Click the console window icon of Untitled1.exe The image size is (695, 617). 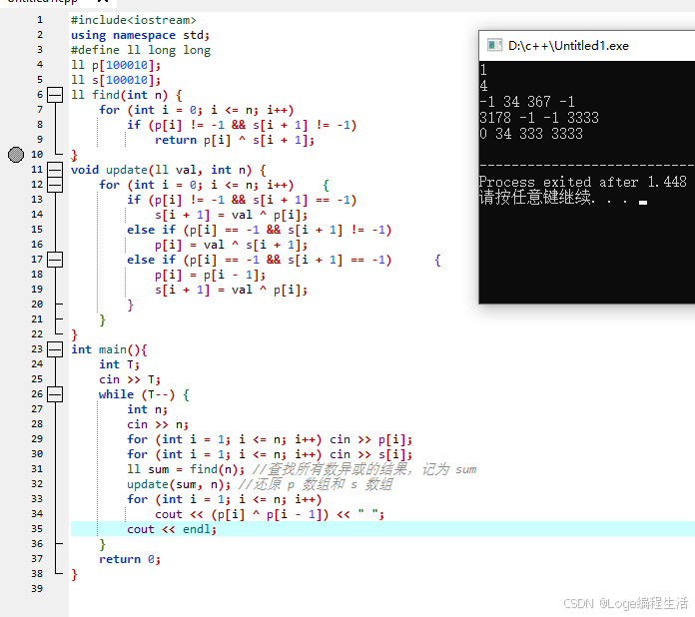click(x=494, y=45)
